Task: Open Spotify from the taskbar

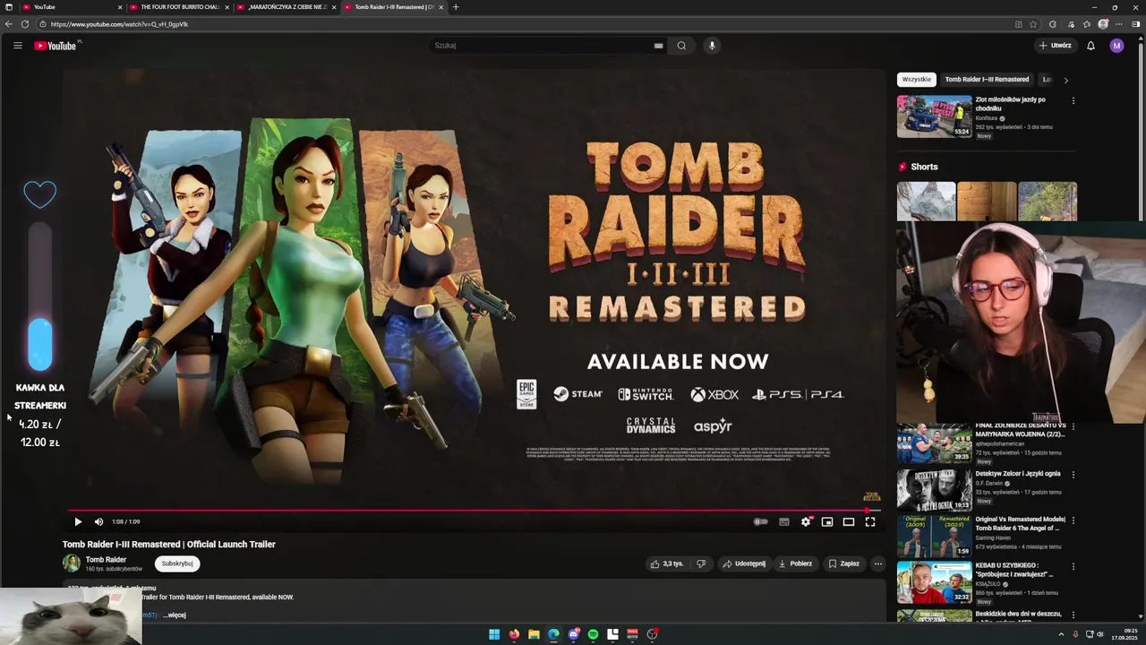Action: 593,634
